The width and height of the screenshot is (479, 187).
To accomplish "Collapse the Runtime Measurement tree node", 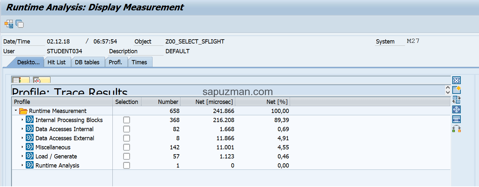I will (x=16, y=111).
